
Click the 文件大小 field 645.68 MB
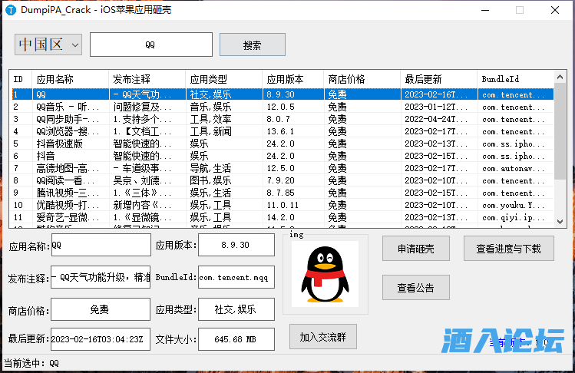pyautogui.click(x=236, y=339)
